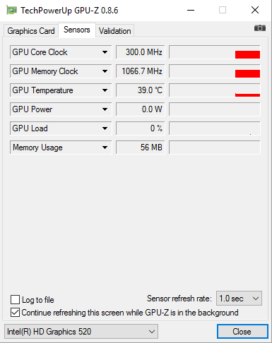Click the GPU-Z app icon in title bar
272x343 pixels.
(11, 11)
